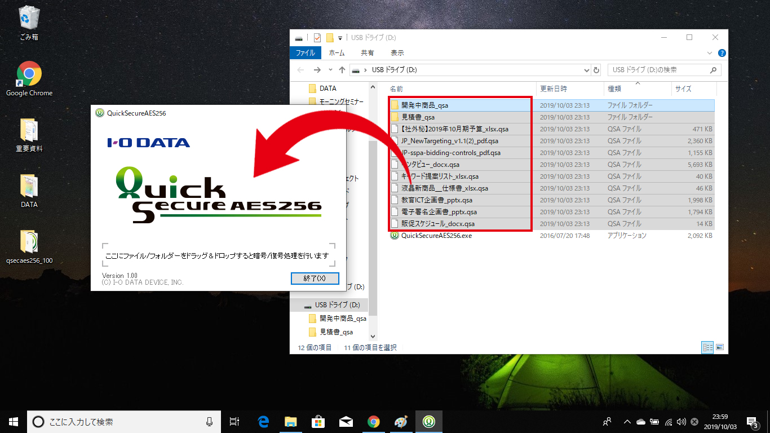Image resolution: width=770 pixels, height=433 pixels.
Task: Open the Paint icon on taskbar
Action: point(401,421)
